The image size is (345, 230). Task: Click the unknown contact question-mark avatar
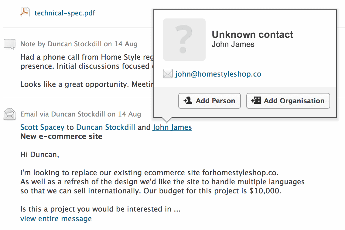pos(184,39)
